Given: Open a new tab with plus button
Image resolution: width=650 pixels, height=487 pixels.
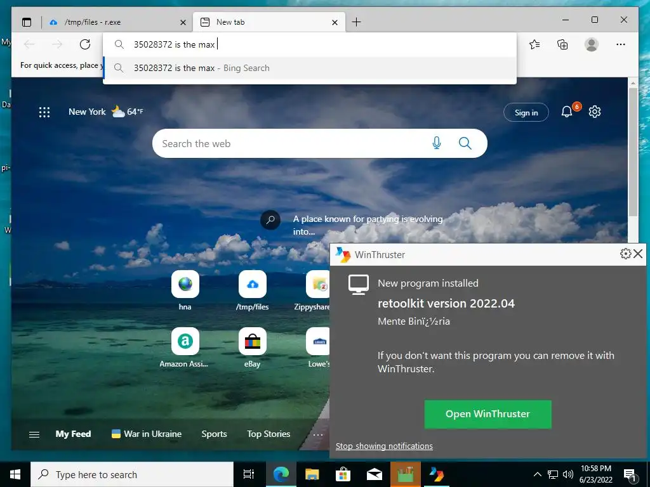Looking at the screenshot, I should 356,22.
